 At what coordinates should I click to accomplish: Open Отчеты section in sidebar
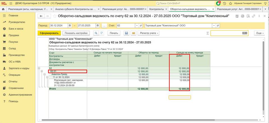point(13,82)
